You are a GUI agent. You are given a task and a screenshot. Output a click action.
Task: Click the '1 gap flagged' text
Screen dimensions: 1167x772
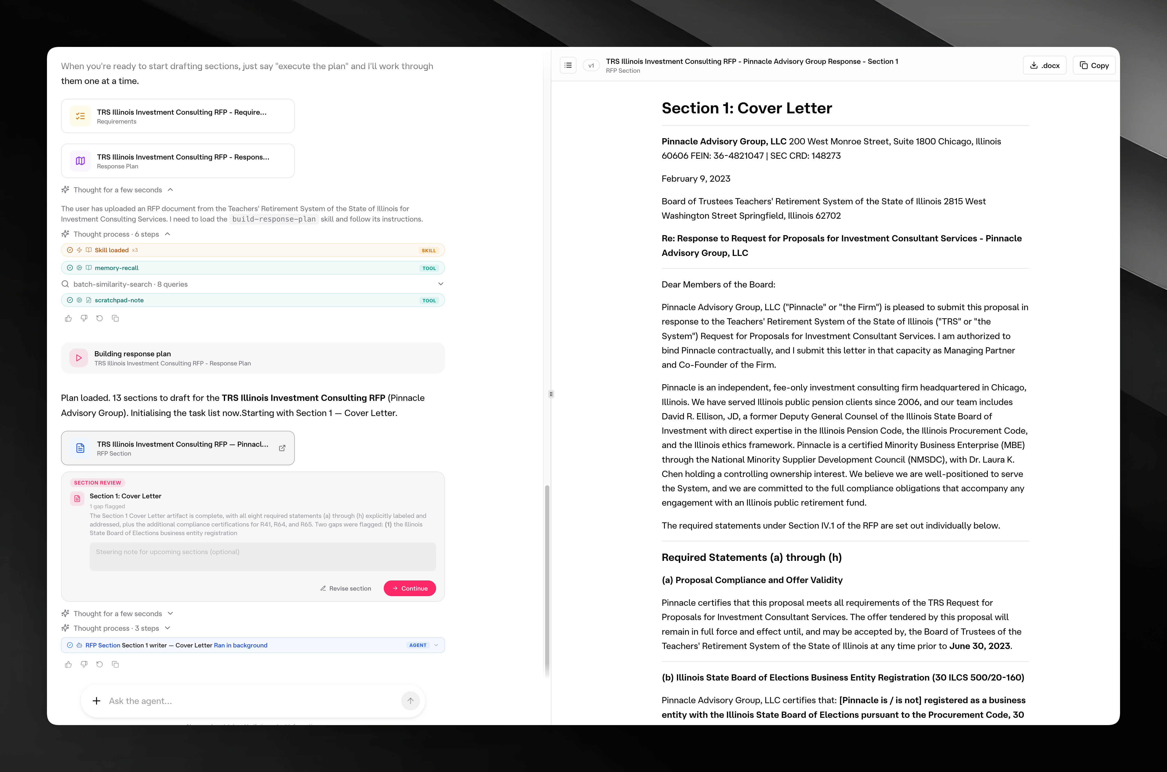coord(107,507)
